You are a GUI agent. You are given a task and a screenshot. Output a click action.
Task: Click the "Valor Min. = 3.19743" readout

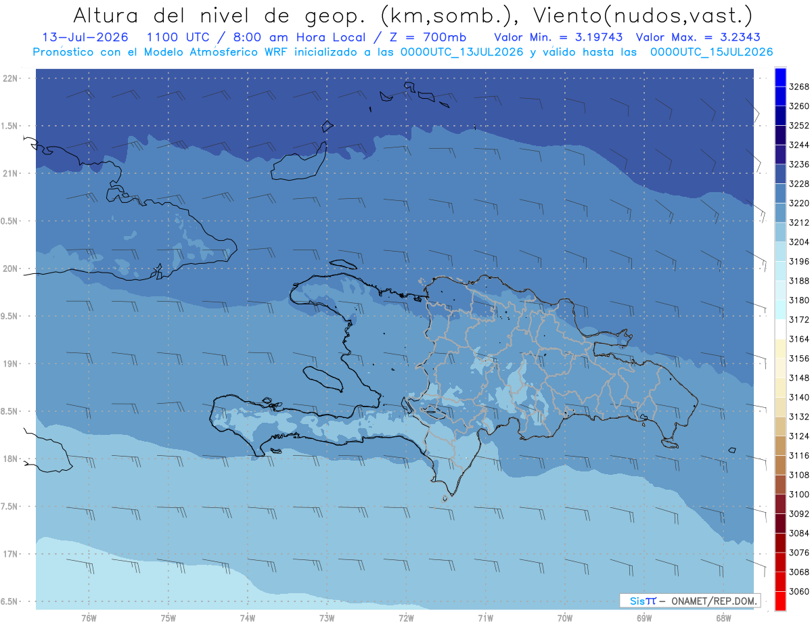tap(558, 38)
